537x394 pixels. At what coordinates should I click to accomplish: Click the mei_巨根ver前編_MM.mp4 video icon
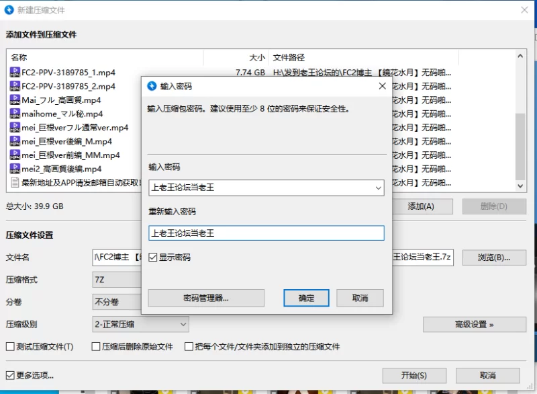[15, 155]
